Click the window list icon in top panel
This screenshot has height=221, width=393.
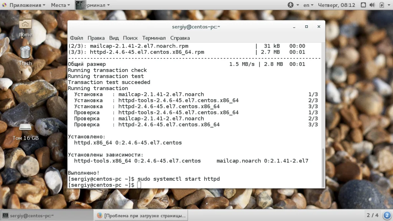coord(363,5)
